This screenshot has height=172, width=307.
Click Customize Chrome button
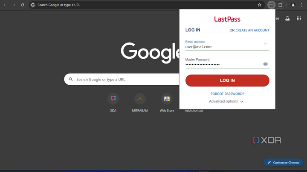click(x=283, y=163)
